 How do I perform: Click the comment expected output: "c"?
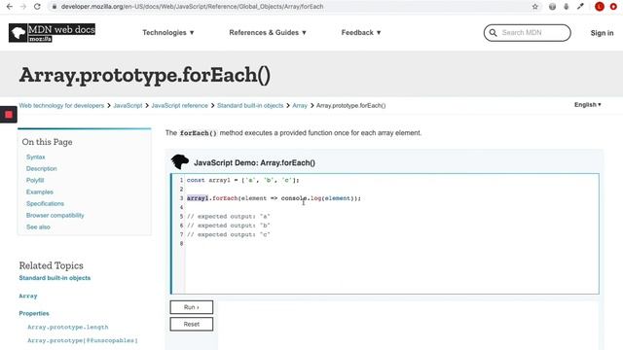click(x=228, y=234)
